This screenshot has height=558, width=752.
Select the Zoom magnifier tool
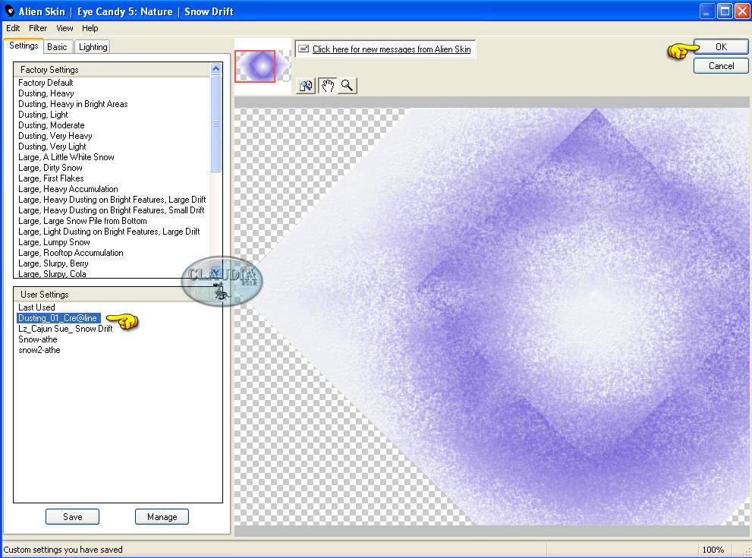[348, 86]
